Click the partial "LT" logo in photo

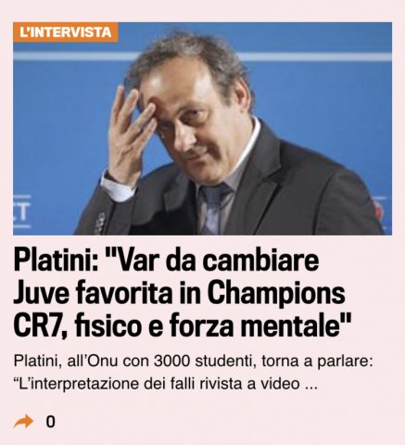(21, 212)
